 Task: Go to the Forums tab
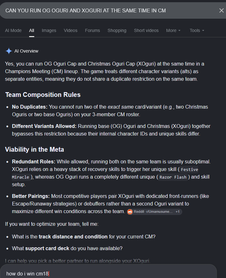click(x=93, y=30)
